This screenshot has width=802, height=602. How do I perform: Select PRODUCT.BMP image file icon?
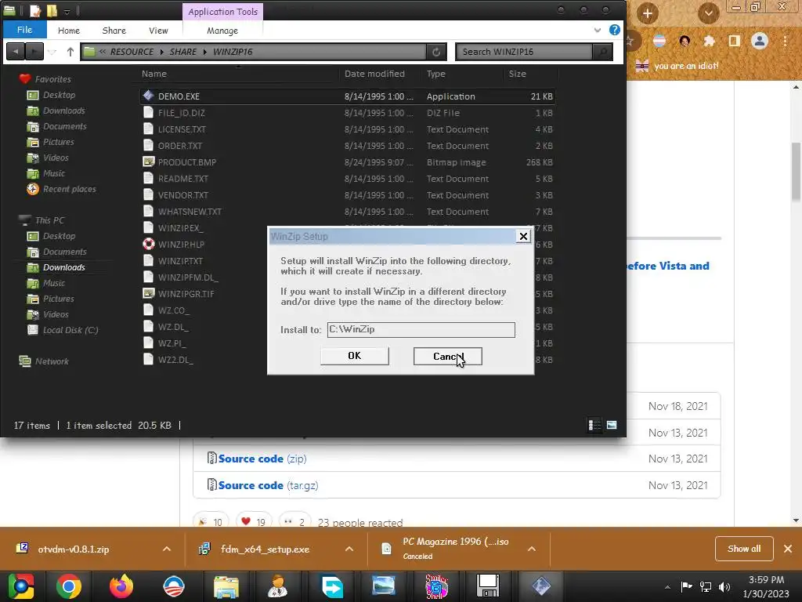148,161
